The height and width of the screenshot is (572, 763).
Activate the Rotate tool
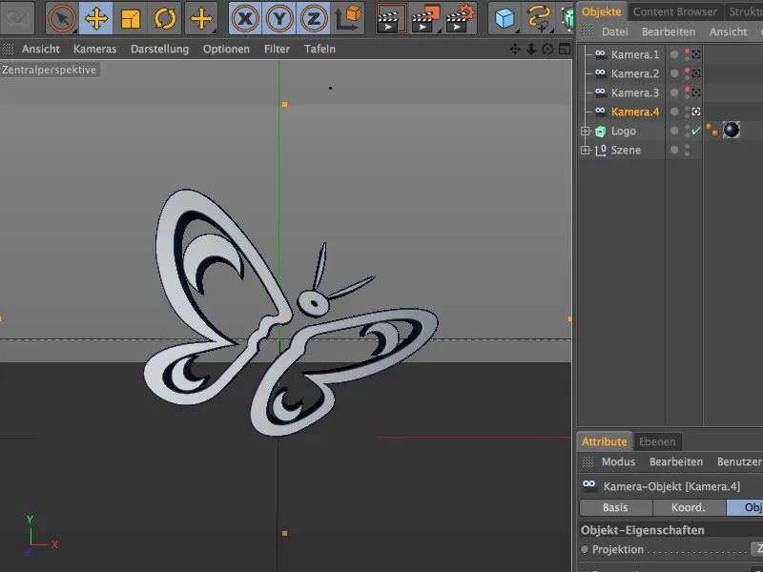(165, 18)
